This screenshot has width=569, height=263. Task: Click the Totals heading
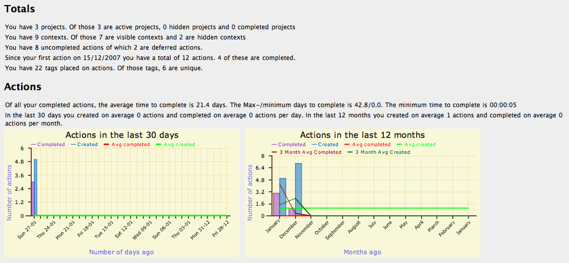pyautogui.click(x=19, y=9)
